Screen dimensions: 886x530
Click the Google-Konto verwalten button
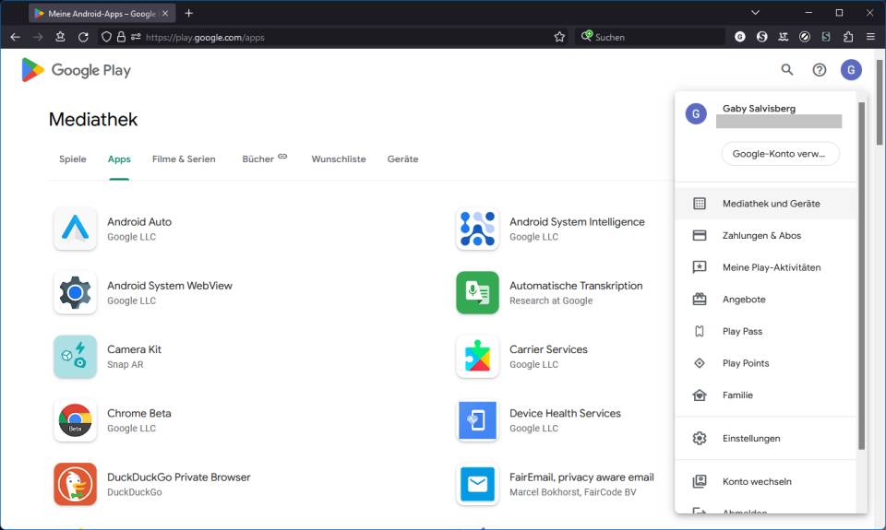(780, 154)
